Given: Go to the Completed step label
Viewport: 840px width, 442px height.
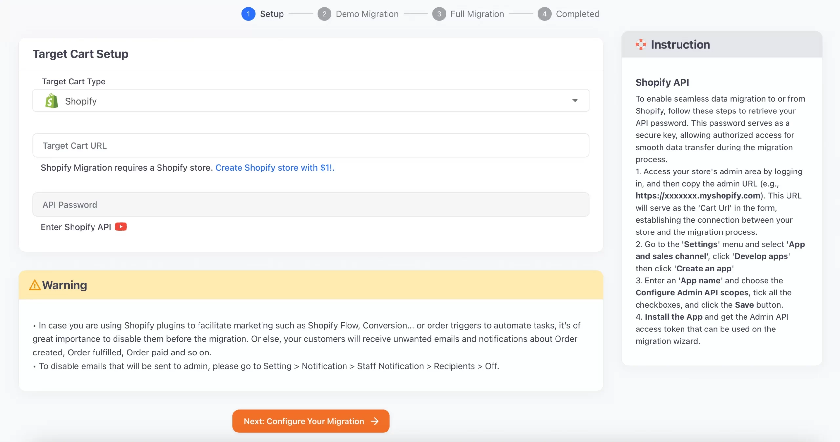Looking at the screenshot, I should tap(577, 14).
